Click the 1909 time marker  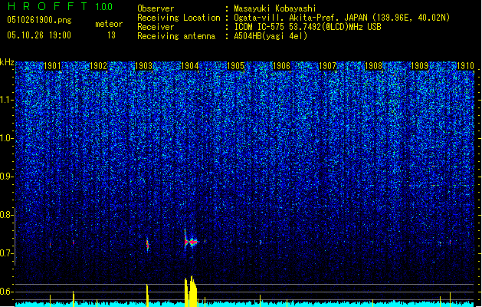pos(419,66)
